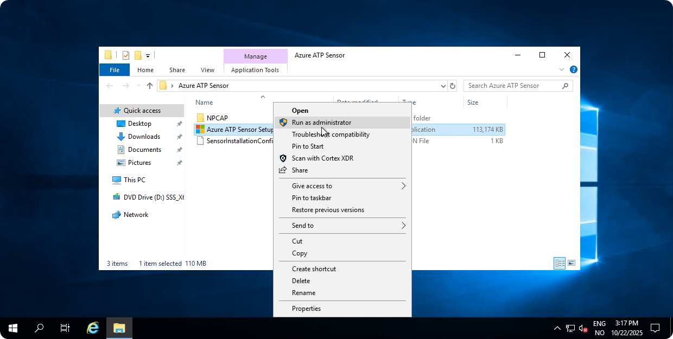
Task: Open the blue File tab
Action: click(115, 70)
